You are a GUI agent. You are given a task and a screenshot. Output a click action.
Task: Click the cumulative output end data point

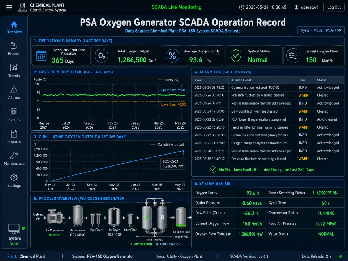pos(184,151)
